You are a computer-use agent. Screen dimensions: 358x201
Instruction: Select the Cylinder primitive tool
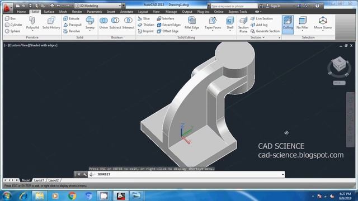(x=13, y=25)
